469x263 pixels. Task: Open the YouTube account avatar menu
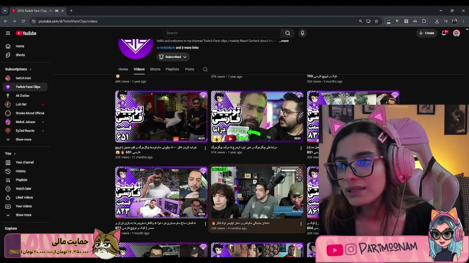click(457, 33)
